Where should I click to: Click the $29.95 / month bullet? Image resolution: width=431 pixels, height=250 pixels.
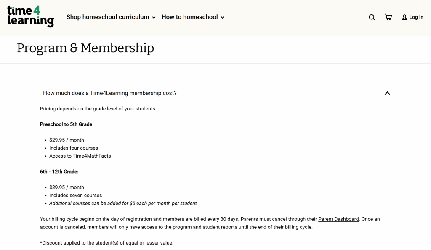pos(67,140)
